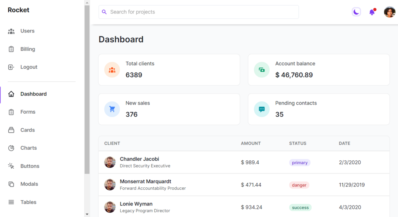This screenshot has height=217, width=398.
Task: Open the user profile avatar menu
Action: [x=389, y=12]
